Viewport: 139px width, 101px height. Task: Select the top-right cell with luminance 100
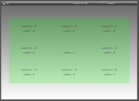click(109, 29)
